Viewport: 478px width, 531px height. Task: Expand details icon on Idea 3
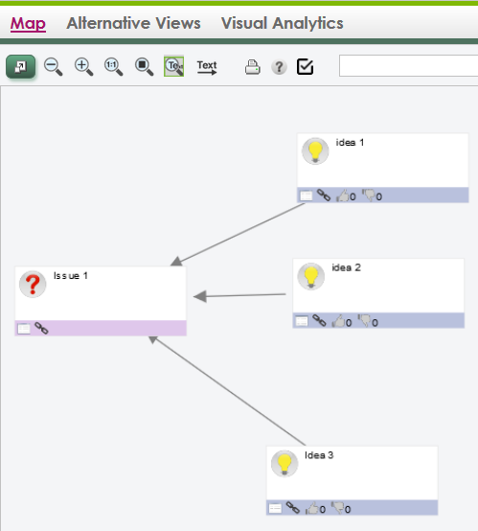tap(275, 508)
